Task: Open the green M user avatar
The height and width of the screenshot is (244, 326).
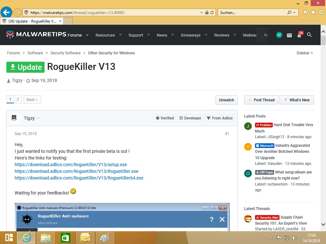Action: pos(279,35)
